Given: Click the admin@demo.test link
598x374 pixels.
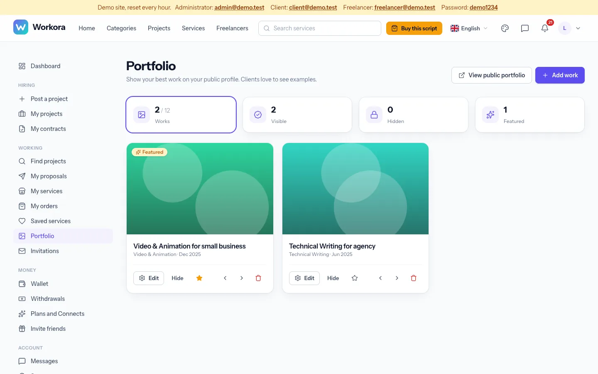Looking at the screenshot, I should 239,7.
